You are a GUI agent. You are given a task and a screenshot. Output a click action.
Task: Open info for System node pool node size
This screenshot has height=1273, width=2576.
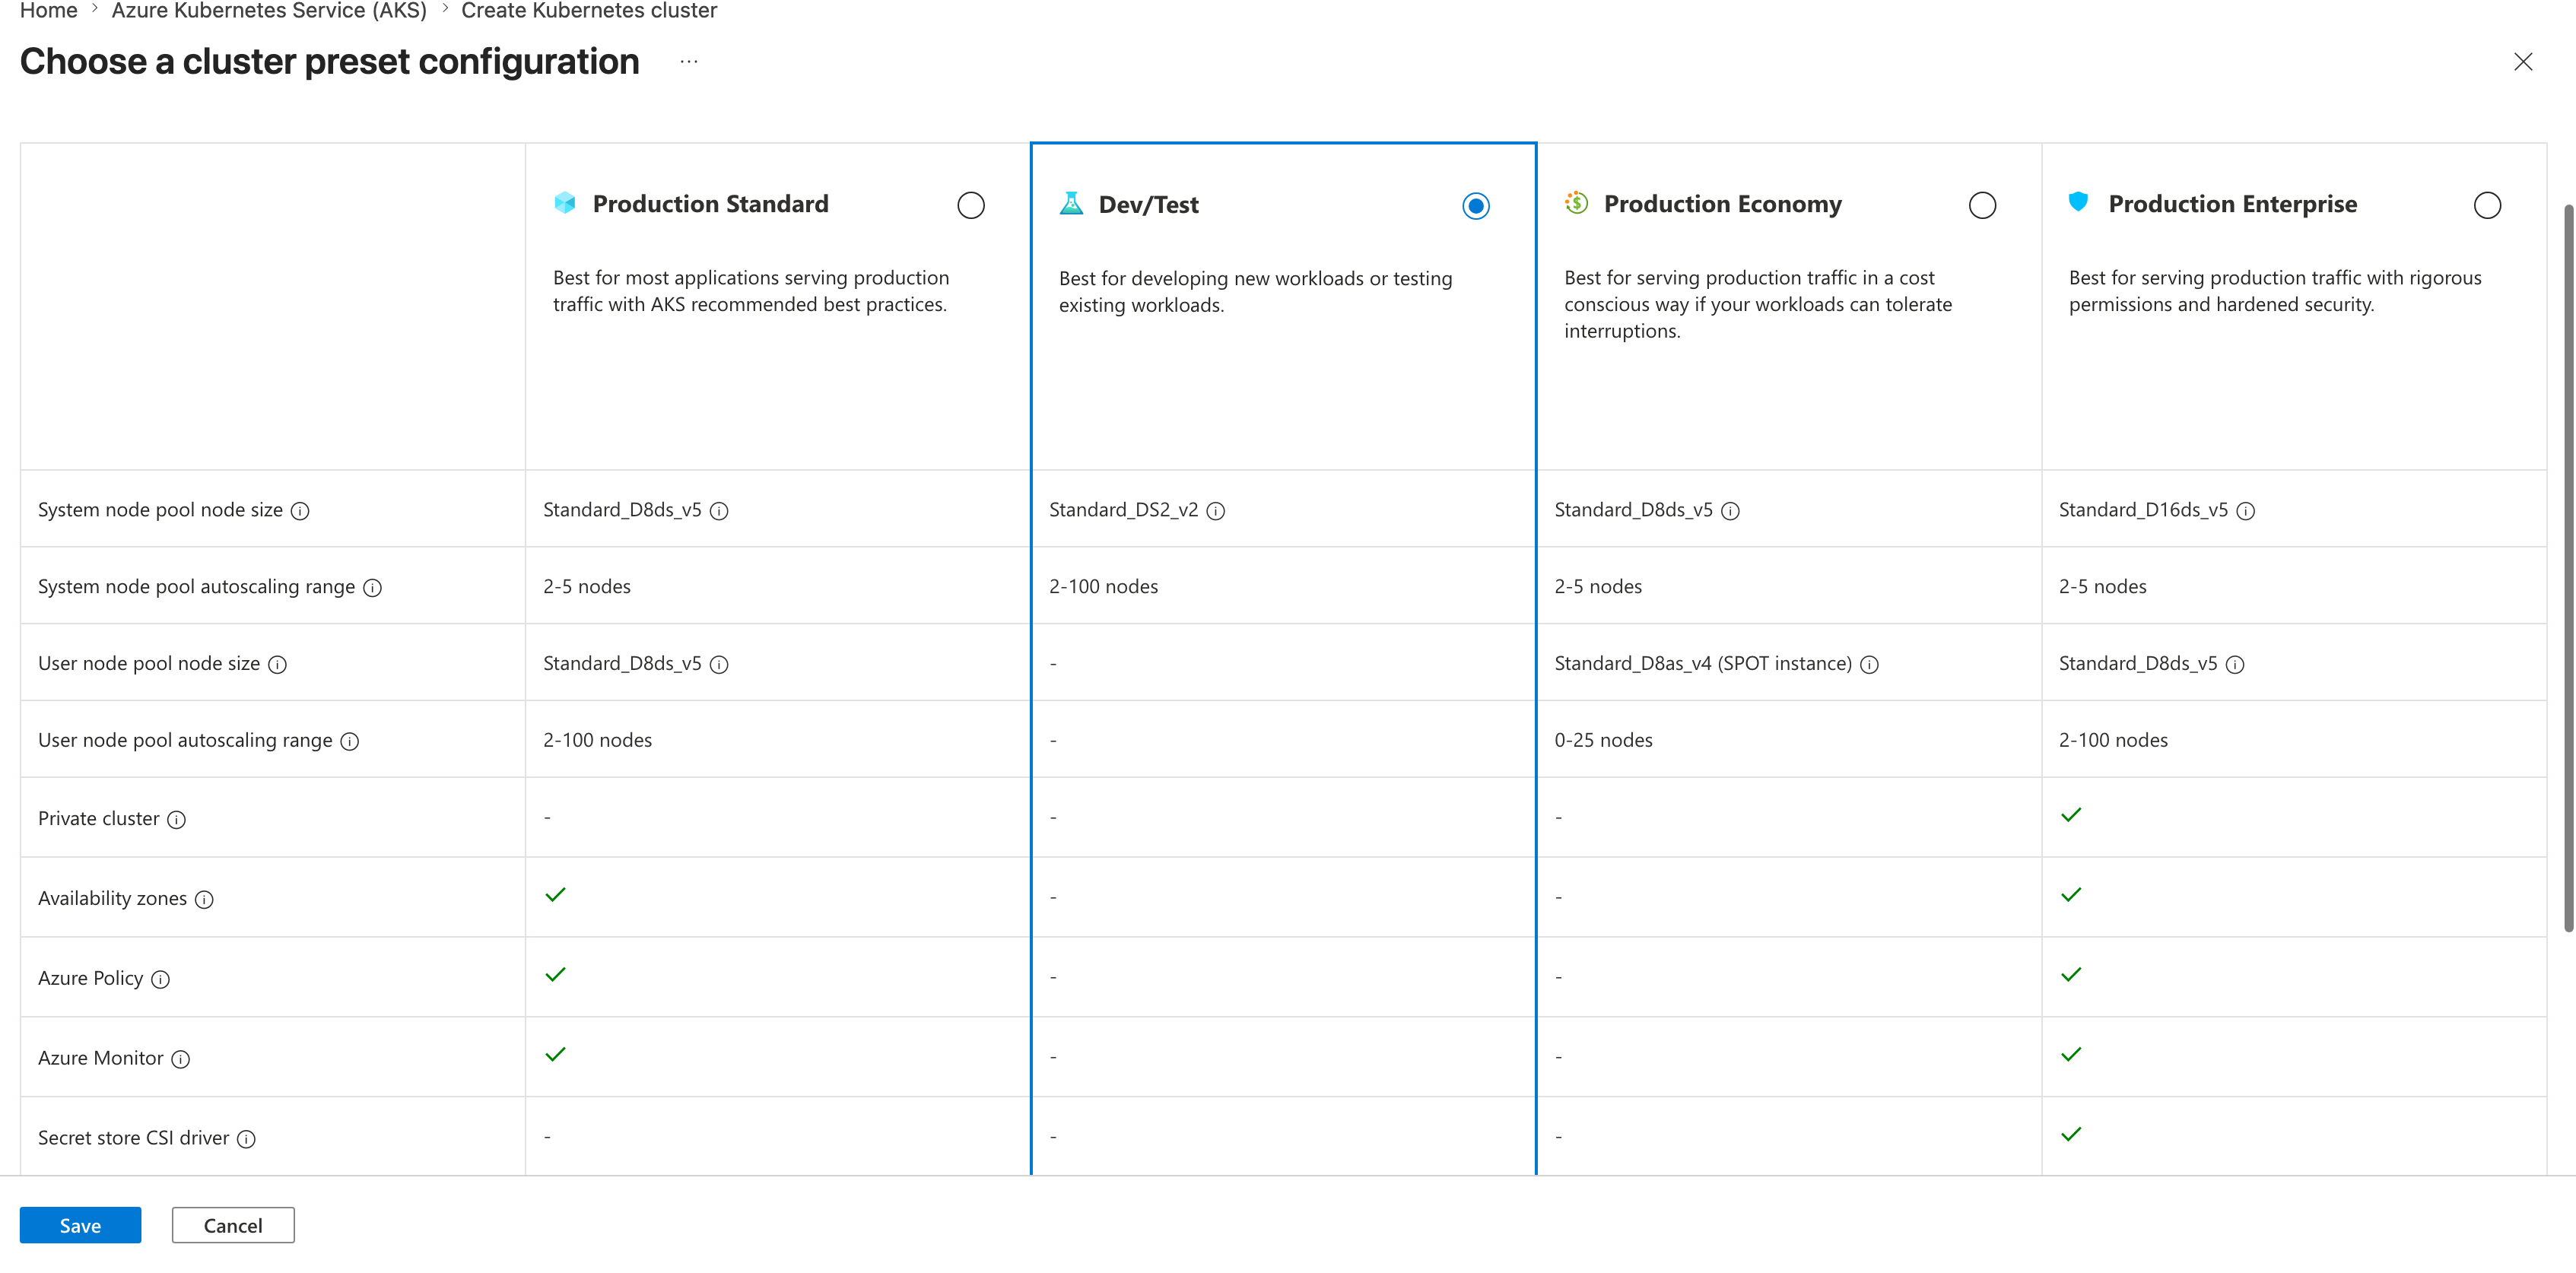tap(300, 511)
